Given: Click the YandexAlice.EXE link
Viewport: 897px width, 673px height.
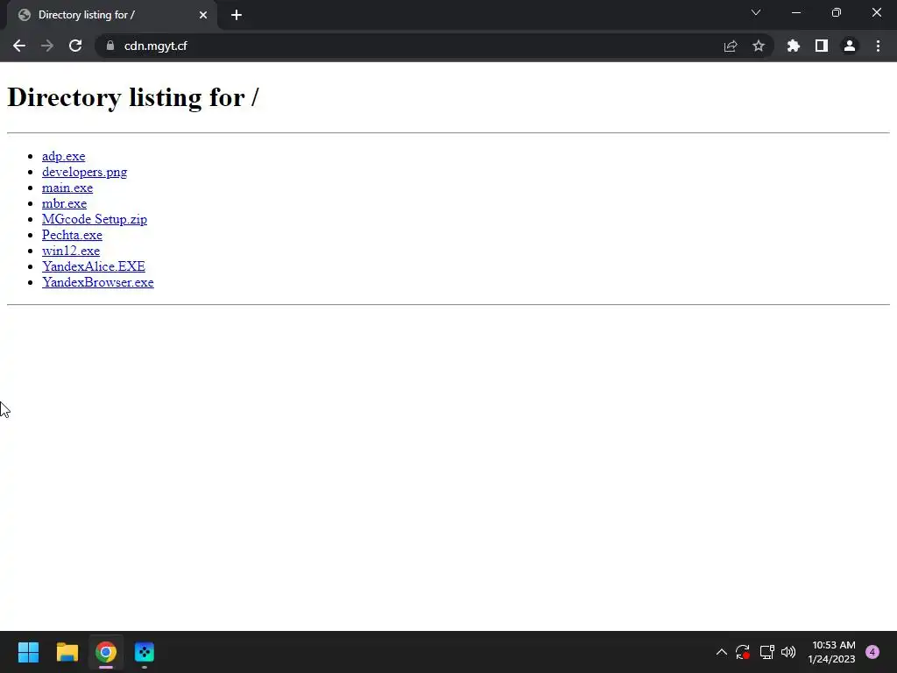Looking at the screenshot, I should [93, 266].
